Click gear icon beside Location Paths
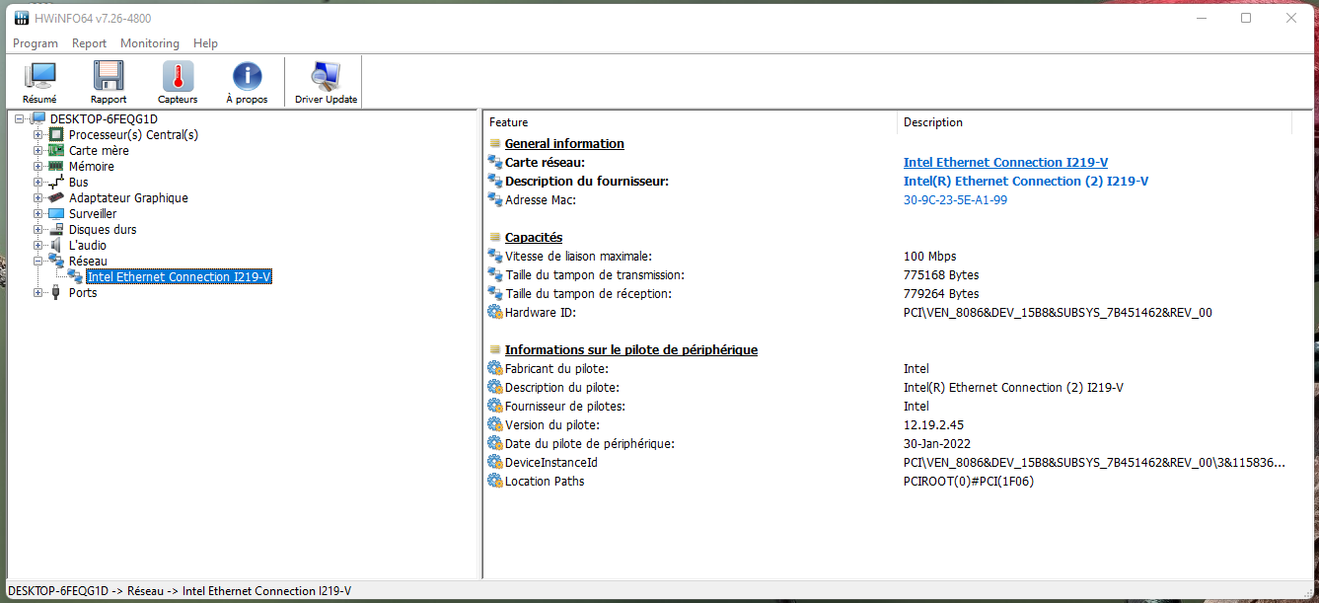The image size is (1319, 603). [495, 481]
